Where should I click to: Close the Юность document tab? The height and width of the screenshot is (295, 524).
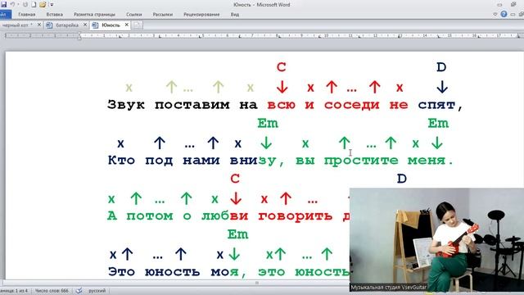[127, 25]
